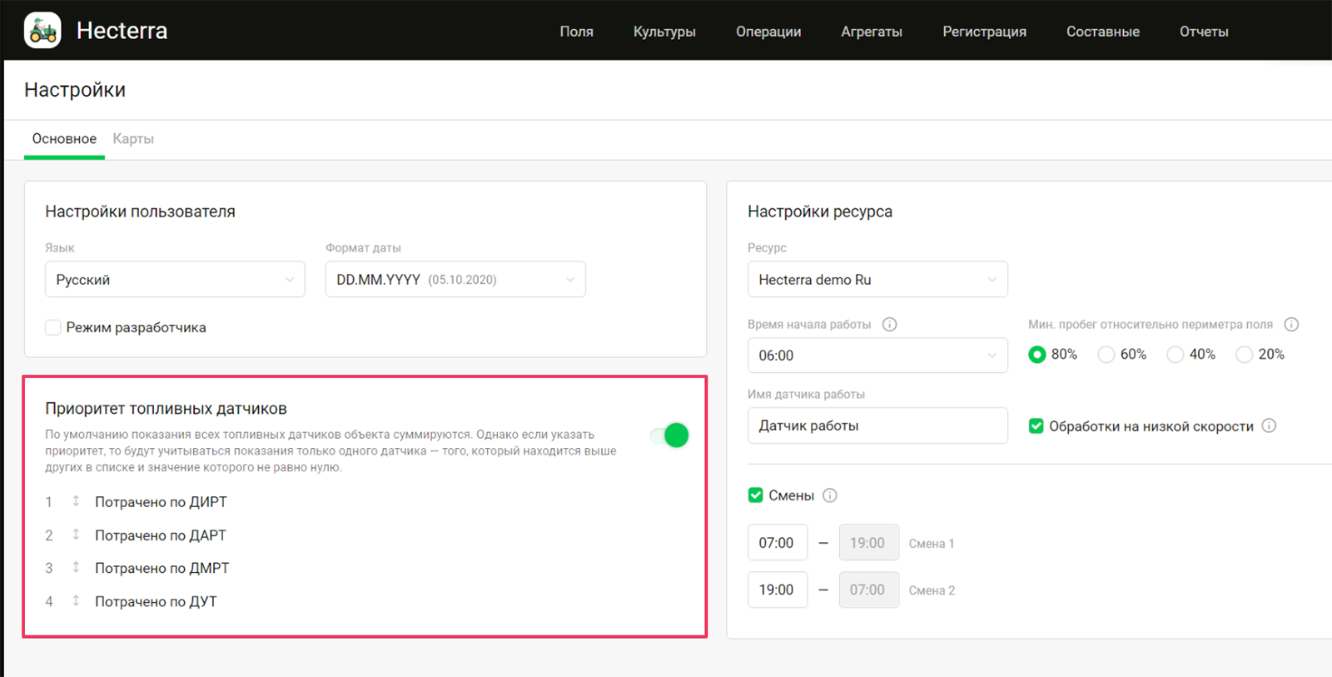1332x677 pixels.
Task: Click the Приоритет топливных датчиков heading
Action: [x=166, y=409]
